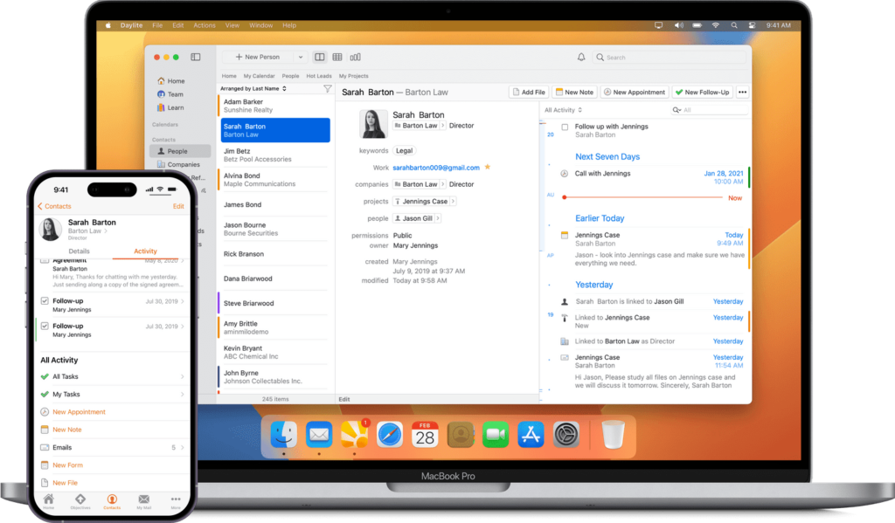The height and width of the screenshot is (523, 895).
Task: Click Add File button
Action: [529, 92]
